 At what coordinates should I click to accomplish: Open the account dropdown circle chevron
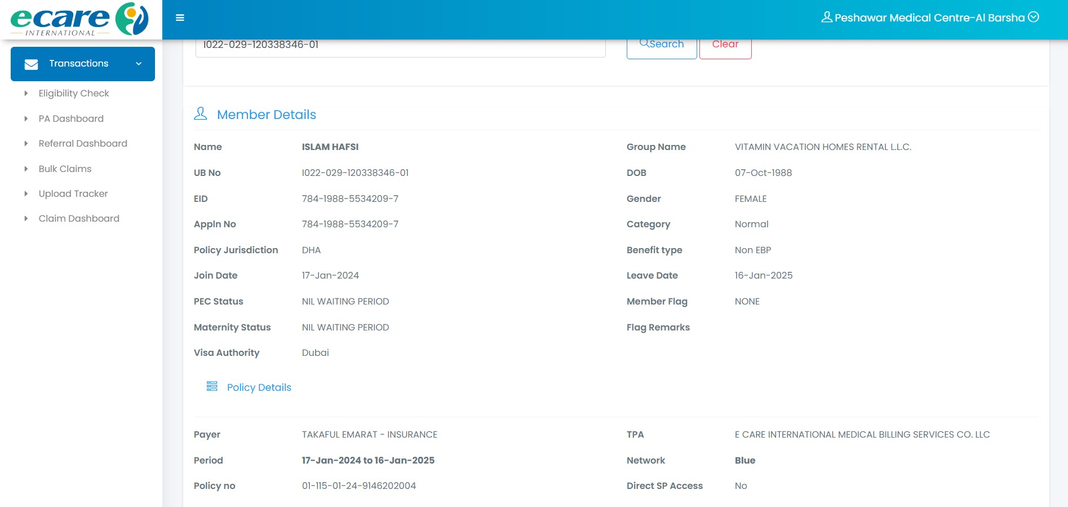click(x=1034, y=17)
